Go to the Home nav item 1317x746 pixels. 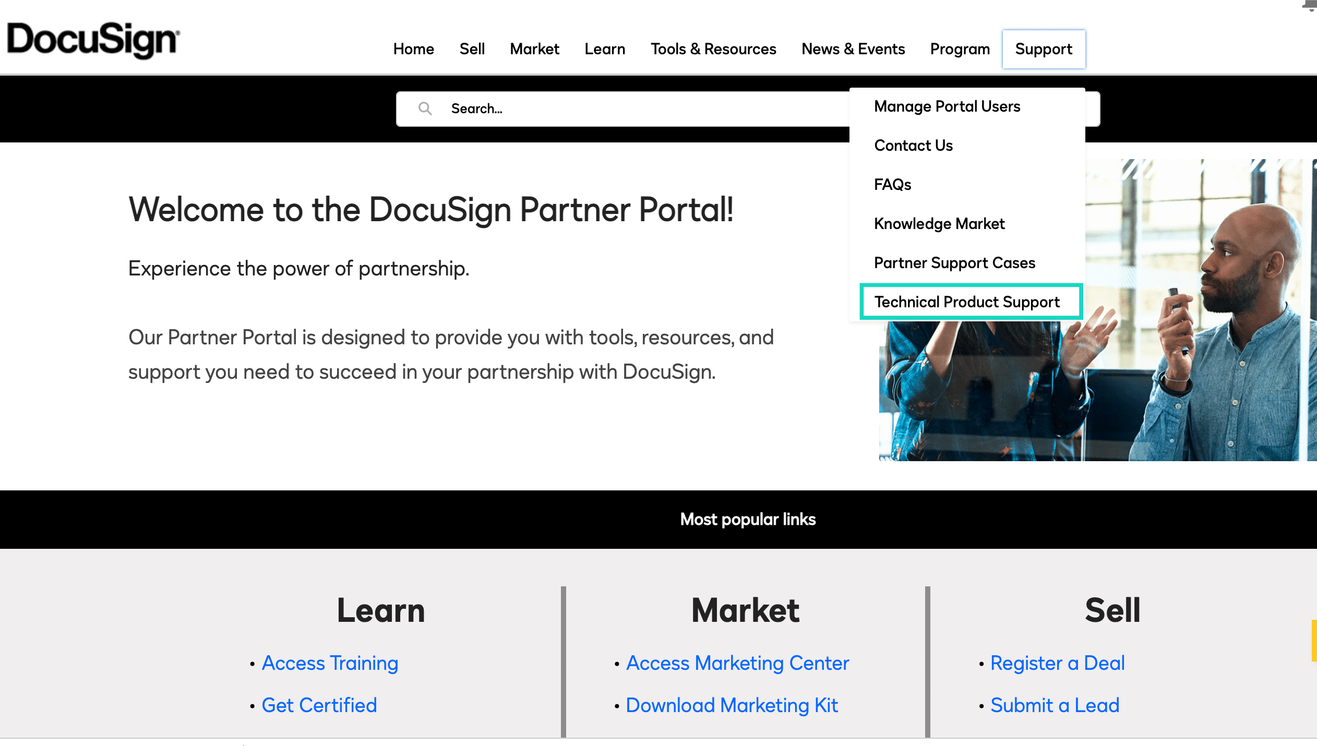coord(413,49)
